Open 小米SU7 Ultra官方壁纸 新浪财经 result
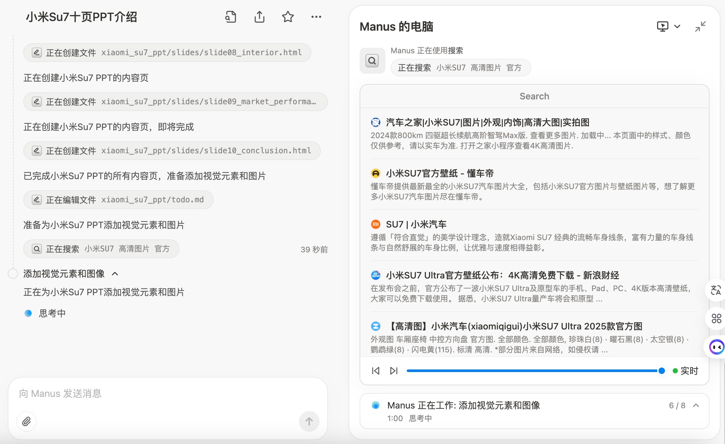Screen dimensions: 725x444 (x=502, y=276)
